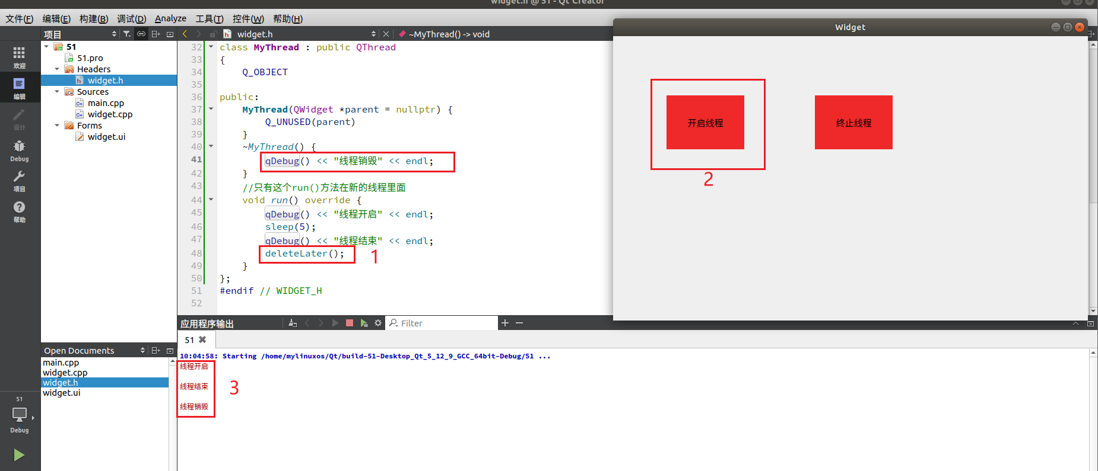Viewport: 1098px width, 471px height.
Task: Collapse the Sources folder
Action: [57, 92]
